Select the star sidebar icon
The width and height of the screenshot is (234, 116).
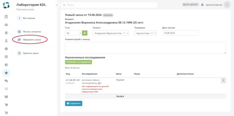[6, 73]
